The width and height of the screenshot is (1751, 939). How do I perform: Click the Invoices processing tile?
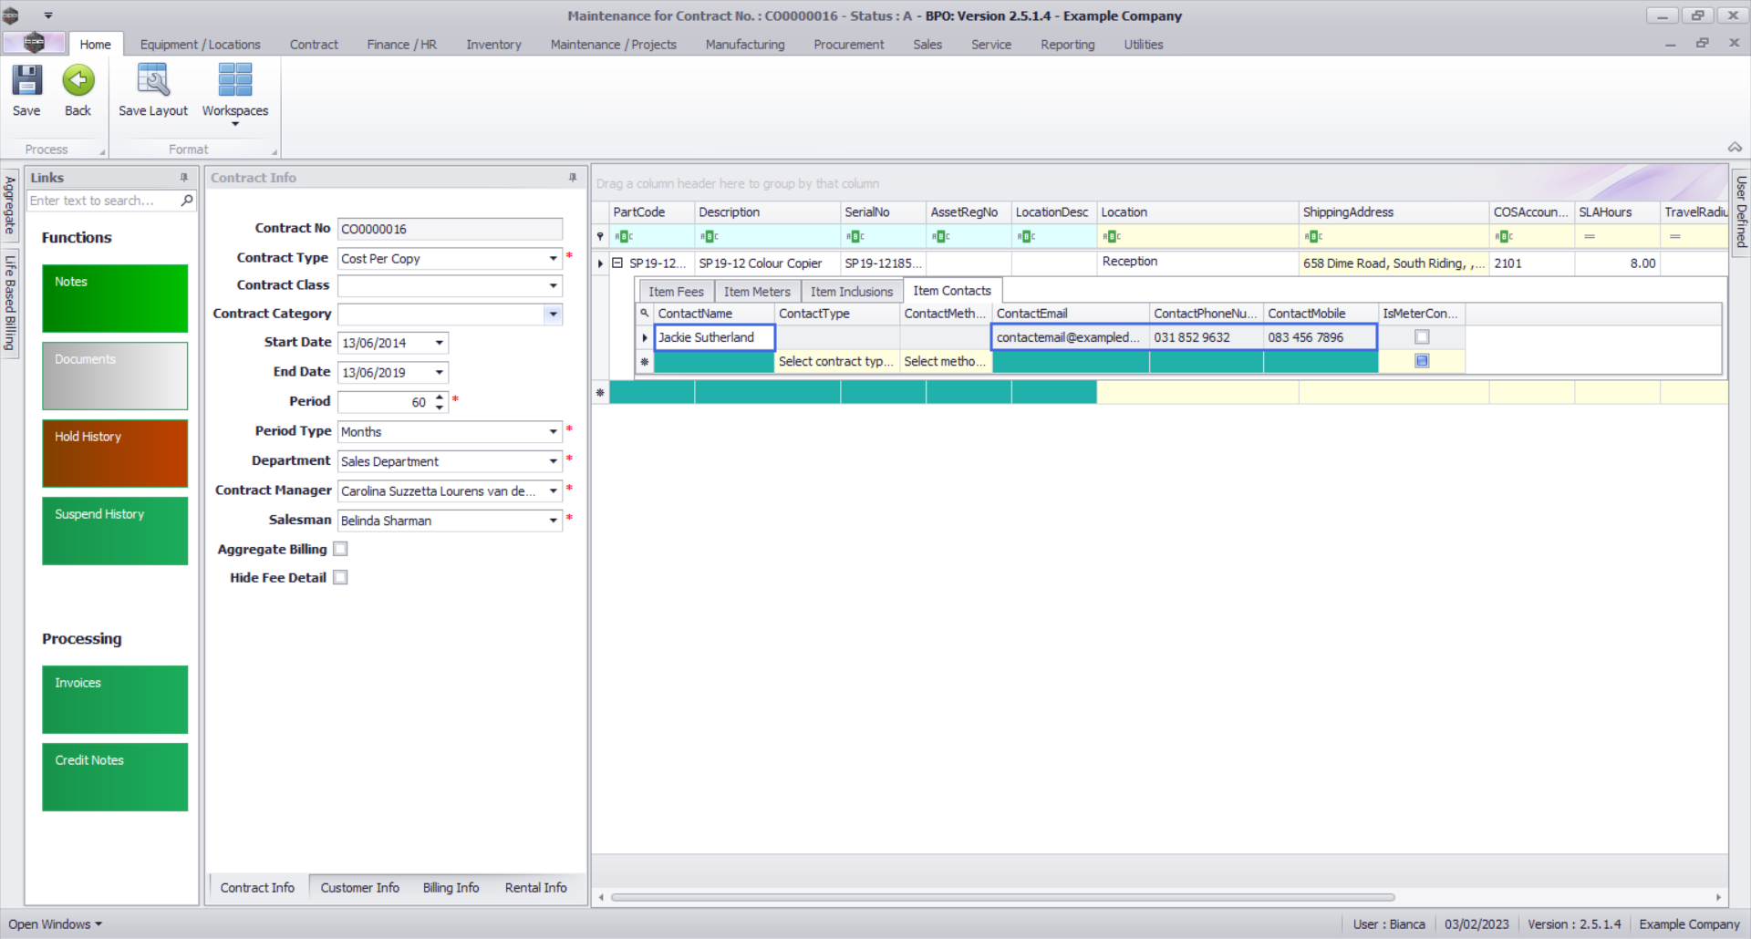point(115,699)
